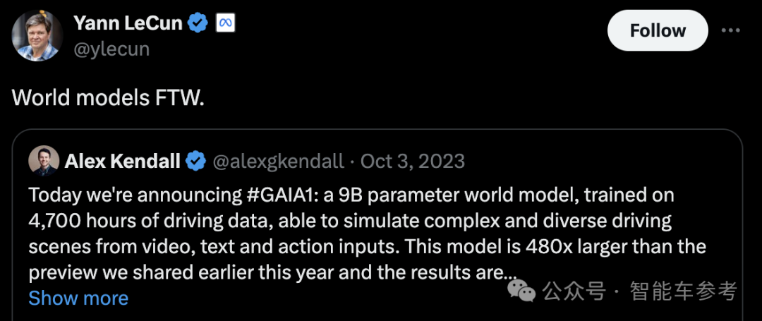Image resolution: width=762 pixels, height=321 pixels.
Task: Click the WeChat logo watermark icon
Action: (x=523, y=290)
